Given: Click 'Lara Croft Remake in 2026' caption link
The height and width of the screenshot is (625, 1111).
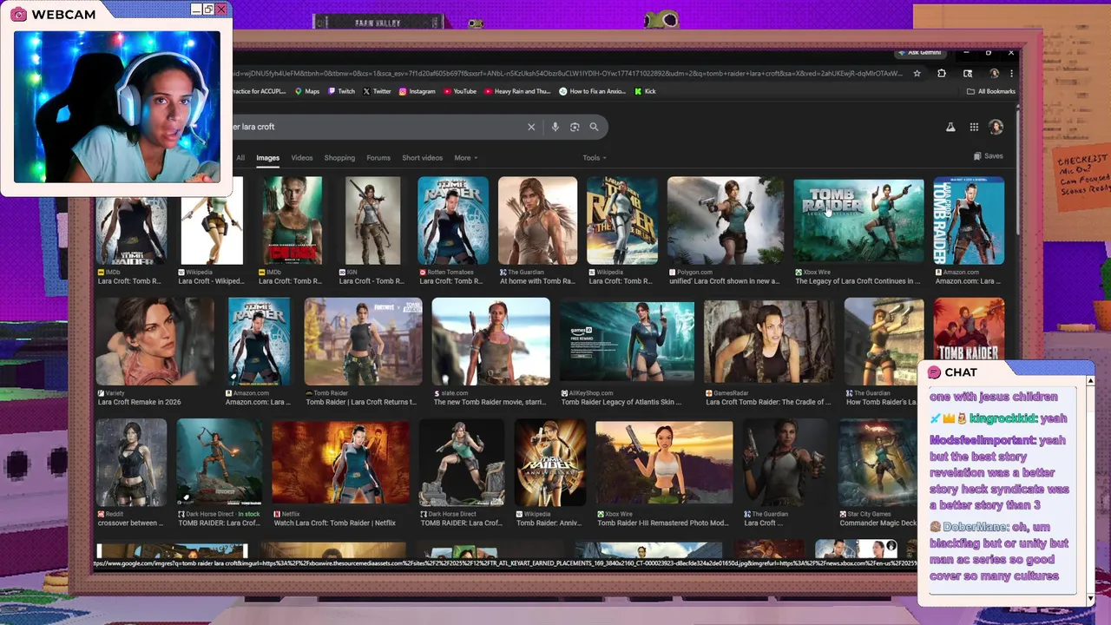Looking at the screenshot, I should point(140,403).
